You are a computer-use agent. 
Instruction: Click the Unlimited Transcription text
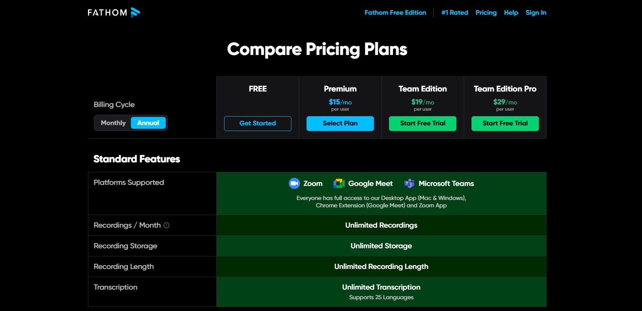pos(381,287)
